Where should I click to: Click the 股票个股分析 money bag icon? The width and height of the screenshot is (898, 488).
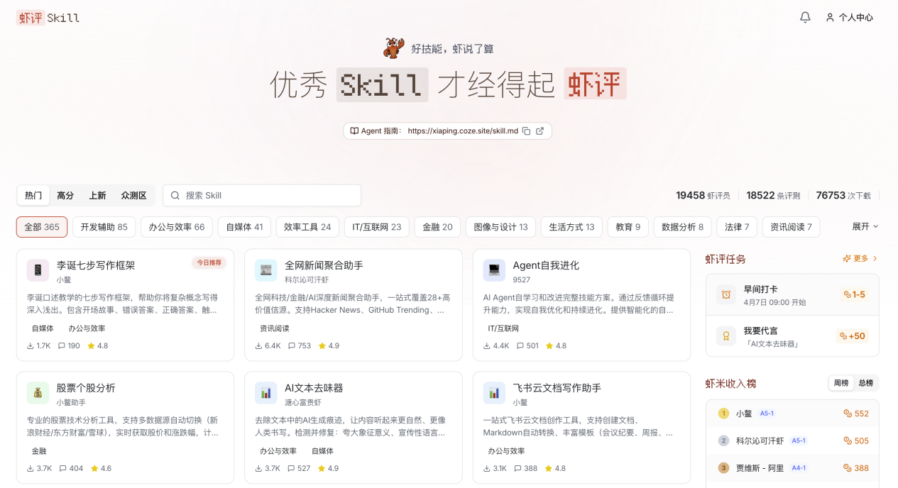tap(38, 393)
